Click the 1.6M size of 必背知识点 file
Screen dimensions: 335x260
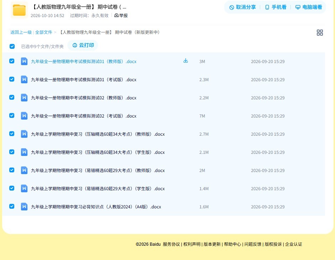[204, 207]
